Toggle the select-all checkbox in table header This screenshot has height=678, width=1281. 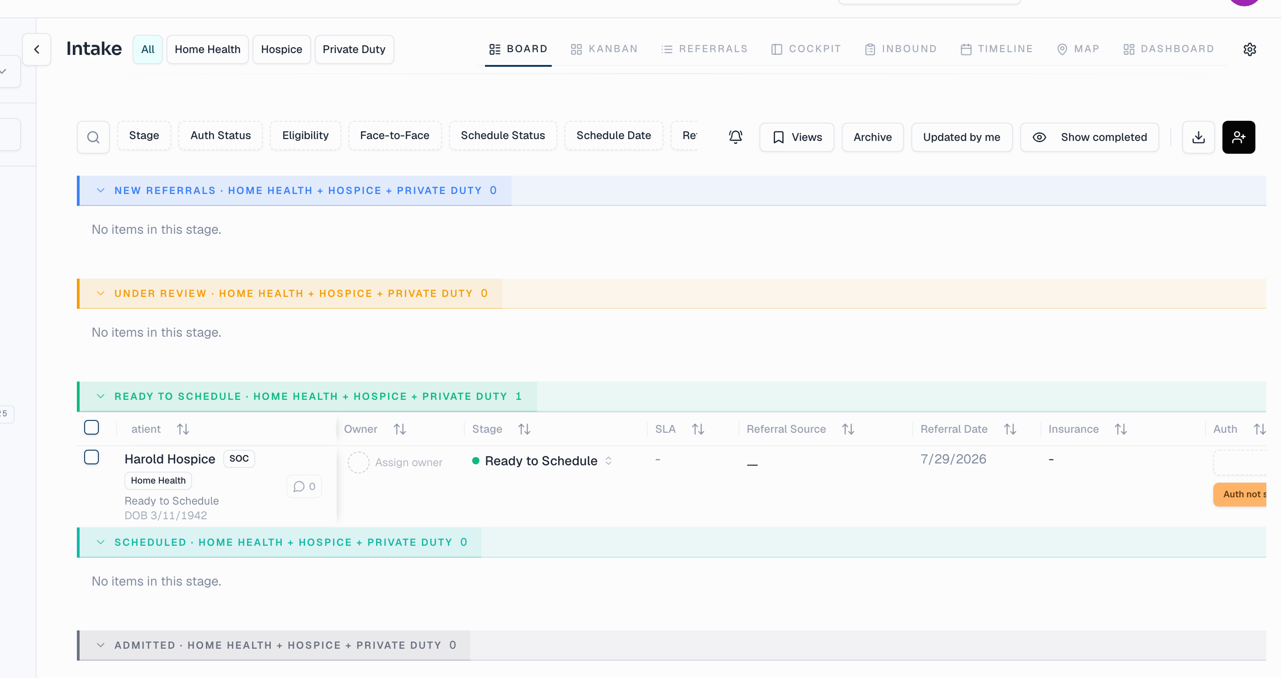coord(91,427)
